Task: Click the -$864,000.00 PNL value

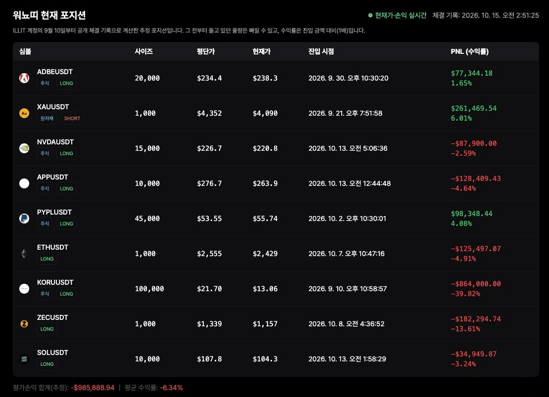Action: (476, 284)
